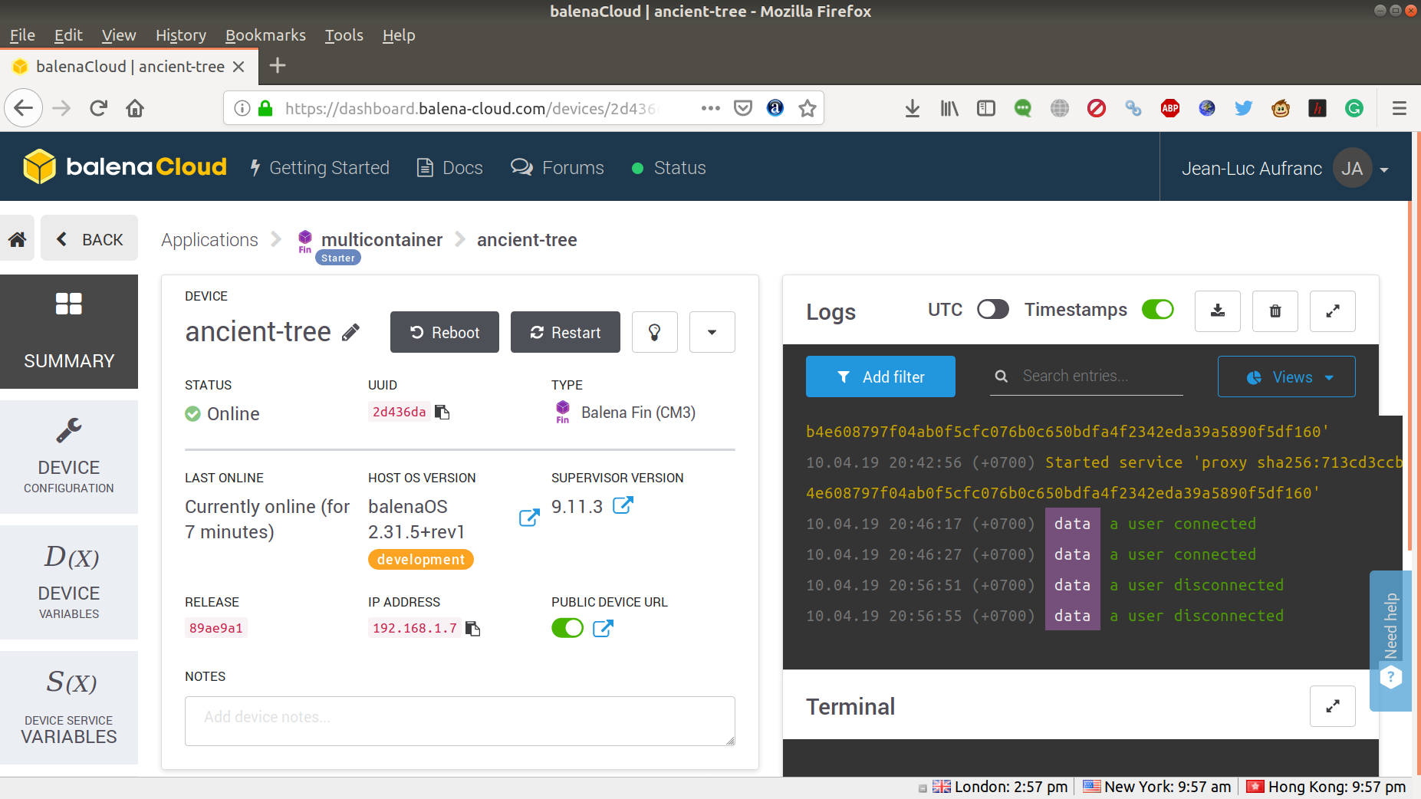Disable the public device URL toggle
1421x799 pixels.
pos(567,628)
